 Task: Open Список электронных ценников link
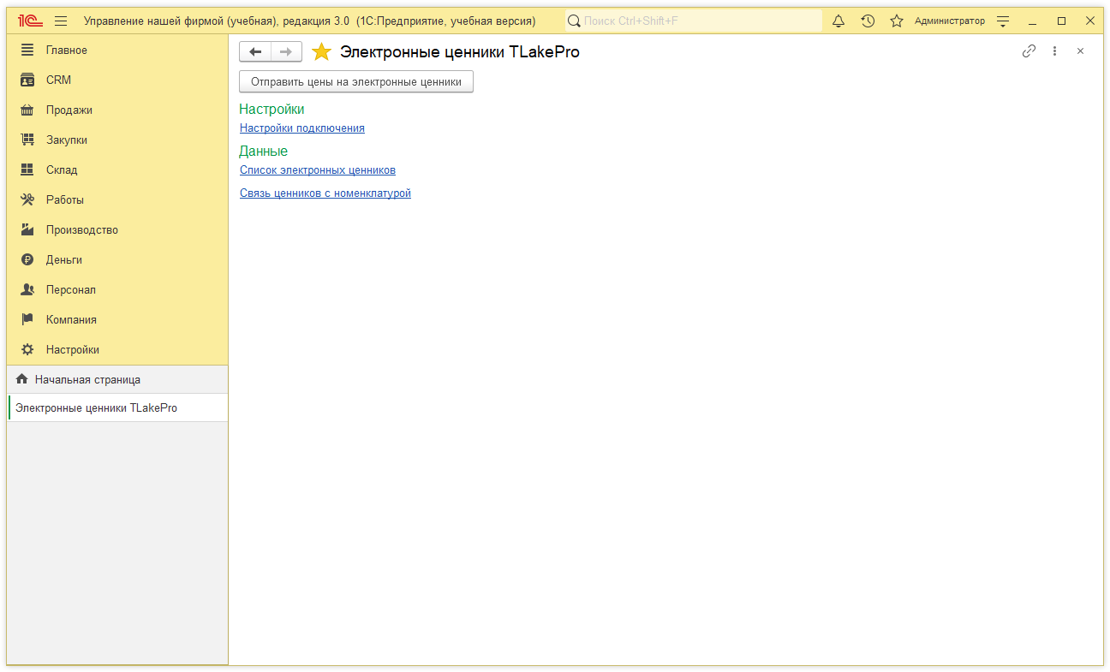pos(318,170)
